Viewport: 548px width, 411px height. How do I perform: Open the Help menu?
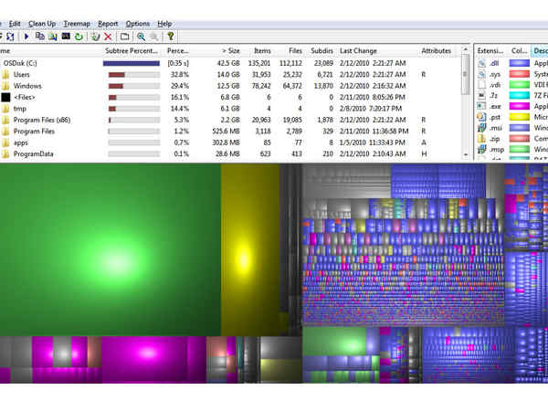[164, 24]
